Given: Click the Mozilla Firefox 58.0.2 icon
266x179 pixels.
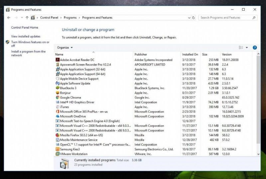Looking at the screenshot, I should pyautogui.click(x=58, y=135).
